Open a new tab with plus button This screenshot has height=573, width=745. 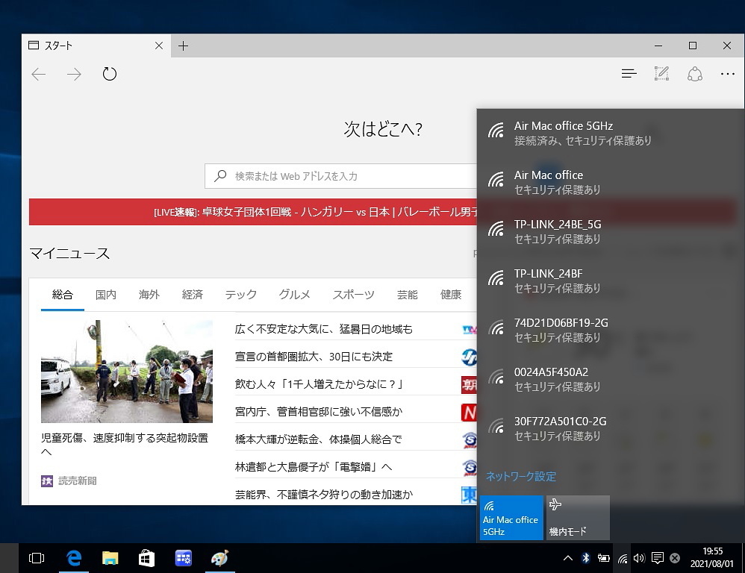pyautogui.click(x=183, y=46)
